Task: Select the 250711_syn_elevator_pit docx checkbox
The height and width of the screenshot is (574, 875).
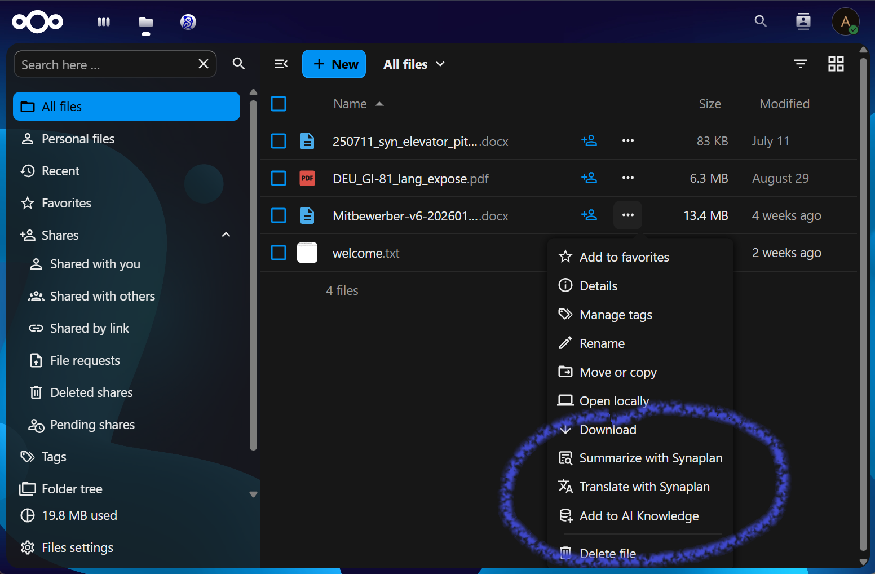Action: 279,141
